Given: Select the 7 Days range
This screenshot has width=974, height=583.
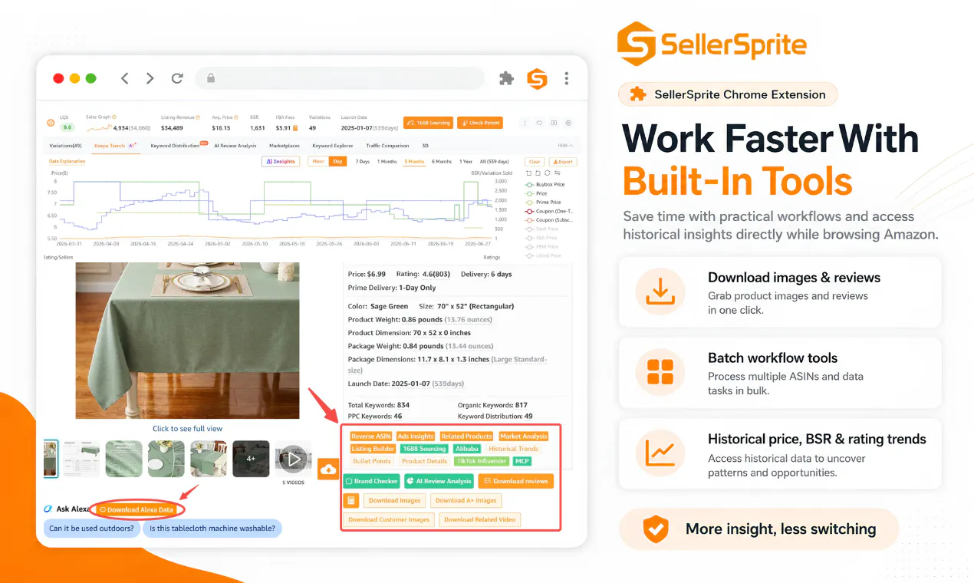Looking at the screenshot, I should point(363,162).
